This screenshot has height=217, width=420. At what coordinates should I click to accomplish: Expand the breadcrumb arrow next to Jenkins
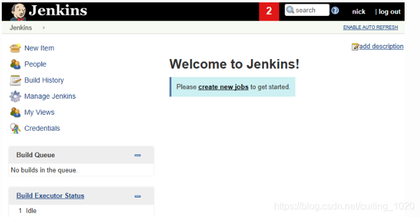tap(44, 27)
